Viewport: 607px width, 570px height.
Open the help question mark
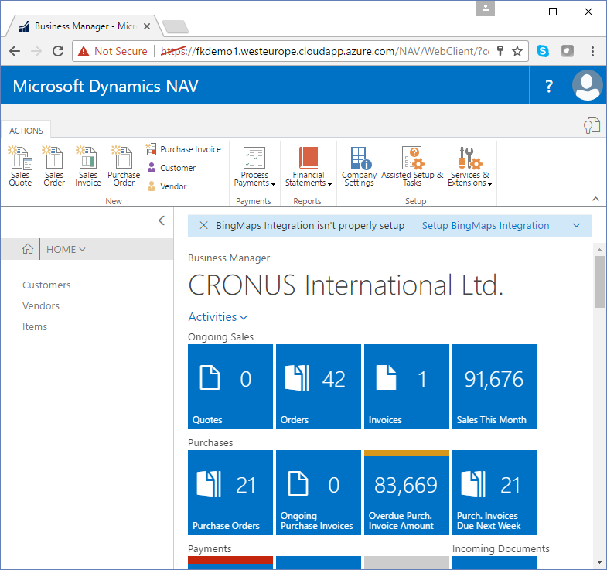click(x=549, y=86)
